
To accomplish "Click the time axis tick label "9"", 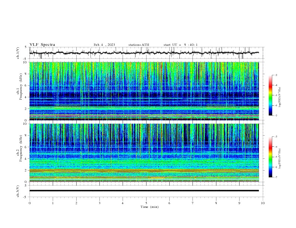I will [x=239, y=203].
